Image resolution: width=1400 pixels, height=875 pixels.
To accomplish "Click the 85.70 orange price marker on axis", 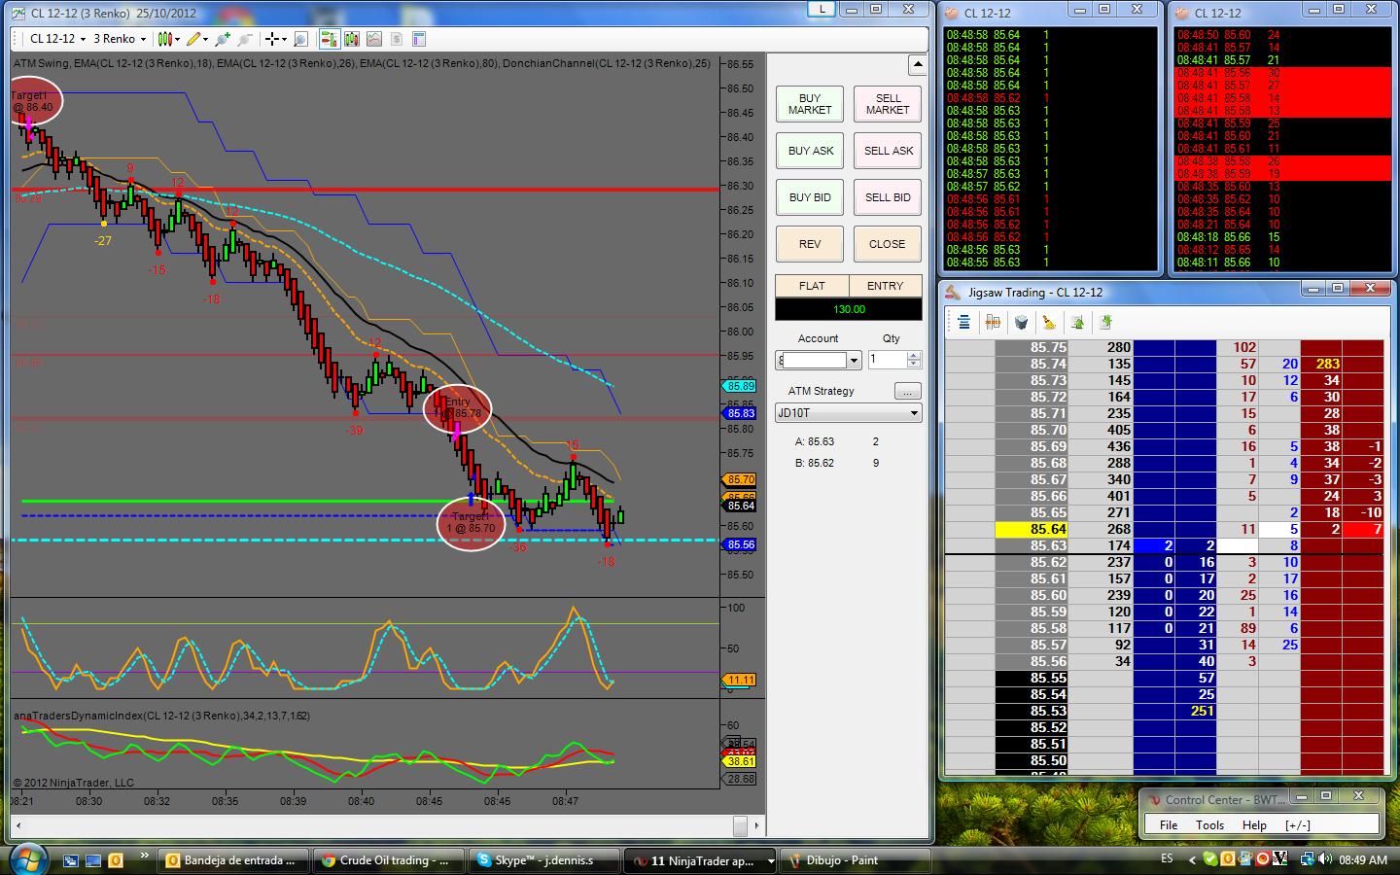I will [740, 479].
